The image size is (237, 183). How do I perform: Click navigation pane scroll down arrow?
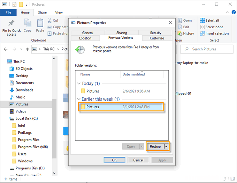pyautogui.click(x=54, y=173)
